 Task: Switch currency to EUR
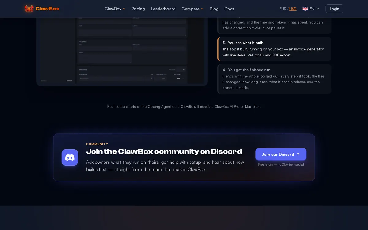pyautogui.click(x=283, y=9)
